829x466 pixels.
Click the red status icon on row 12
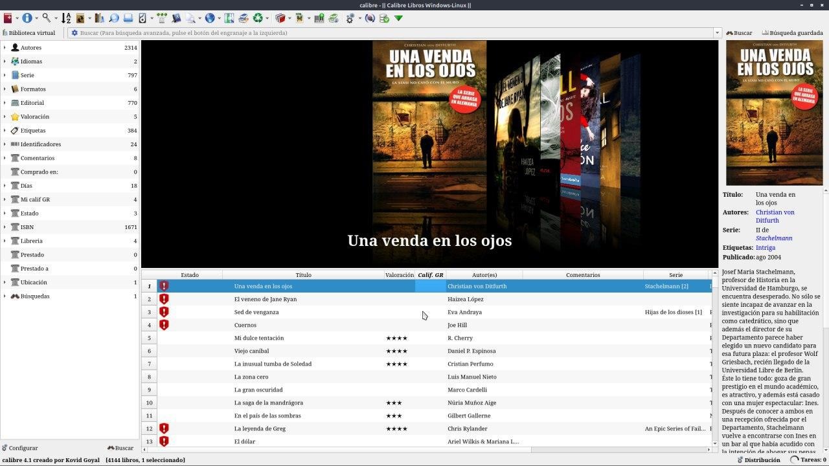tap(164, 428)
